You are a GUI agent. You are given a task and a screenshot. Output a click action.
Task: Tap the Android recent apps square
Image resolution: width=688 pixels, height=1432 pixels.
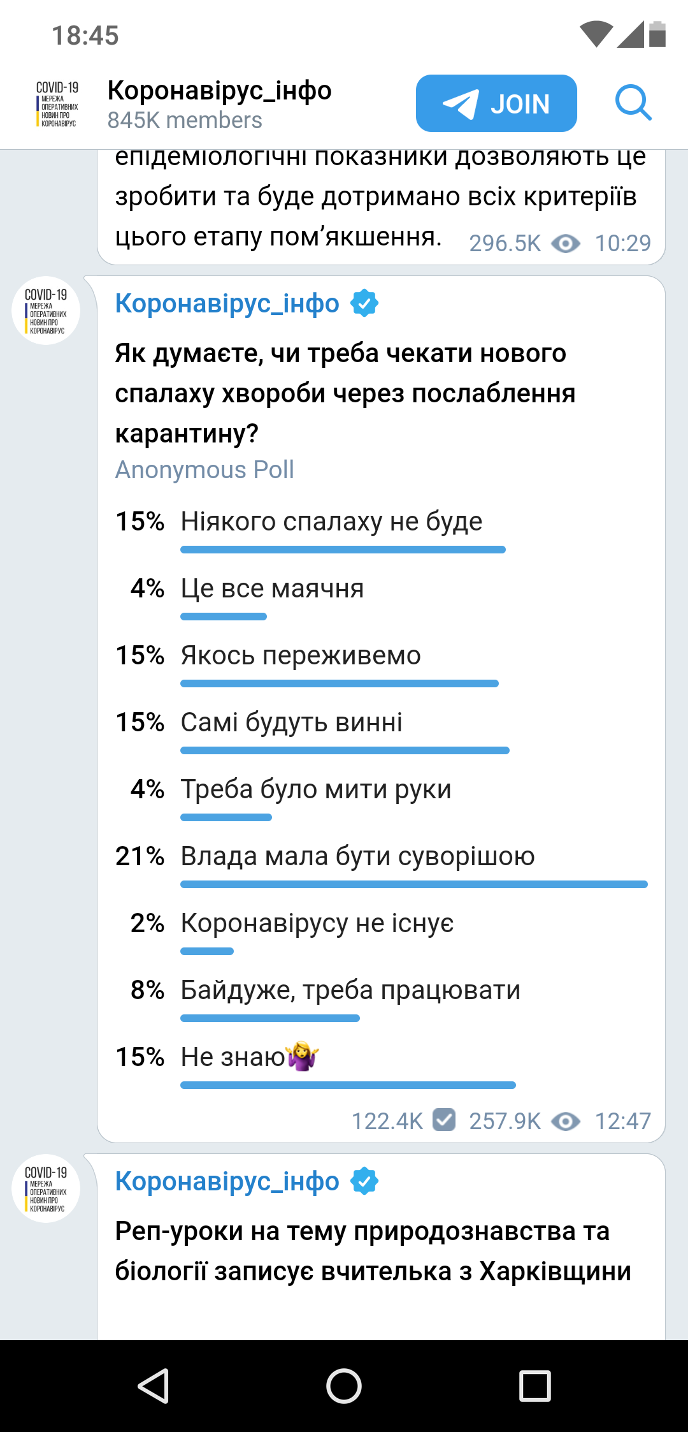pyautogui.click(x=534, y=1385)
